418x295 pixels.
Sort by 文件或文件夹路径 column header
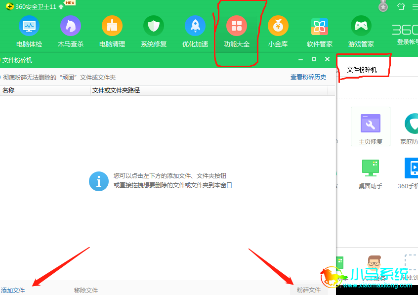click(209, 90)
